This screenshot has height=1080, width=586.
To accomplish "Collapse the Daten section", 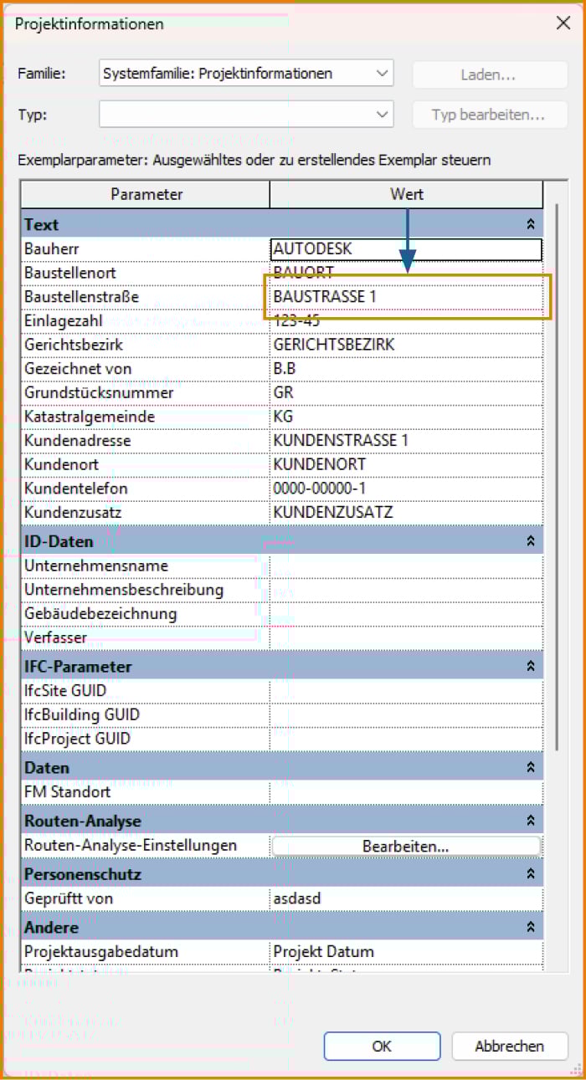I will (530, 767).
